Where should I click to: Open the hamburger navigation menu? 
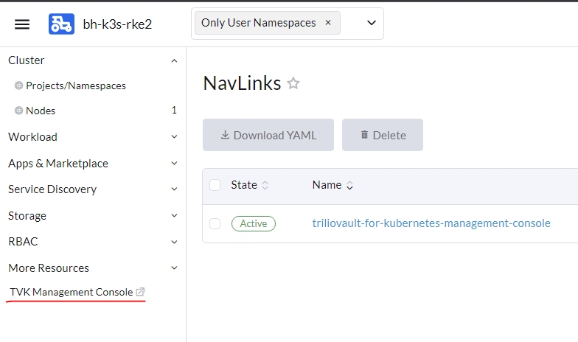point(22,24)
